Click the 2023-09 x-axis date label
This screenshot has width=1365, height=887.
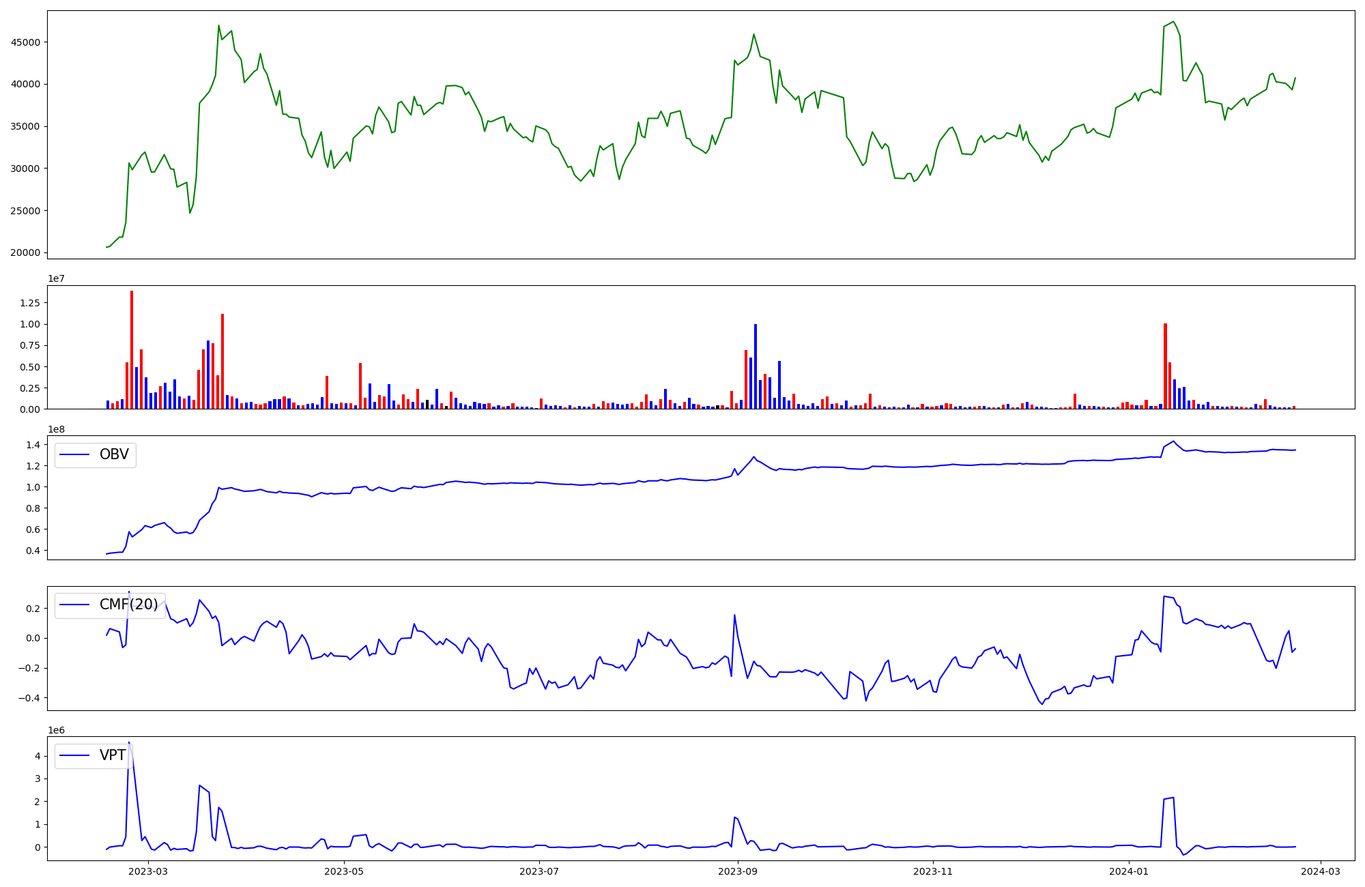pos(738,871)
